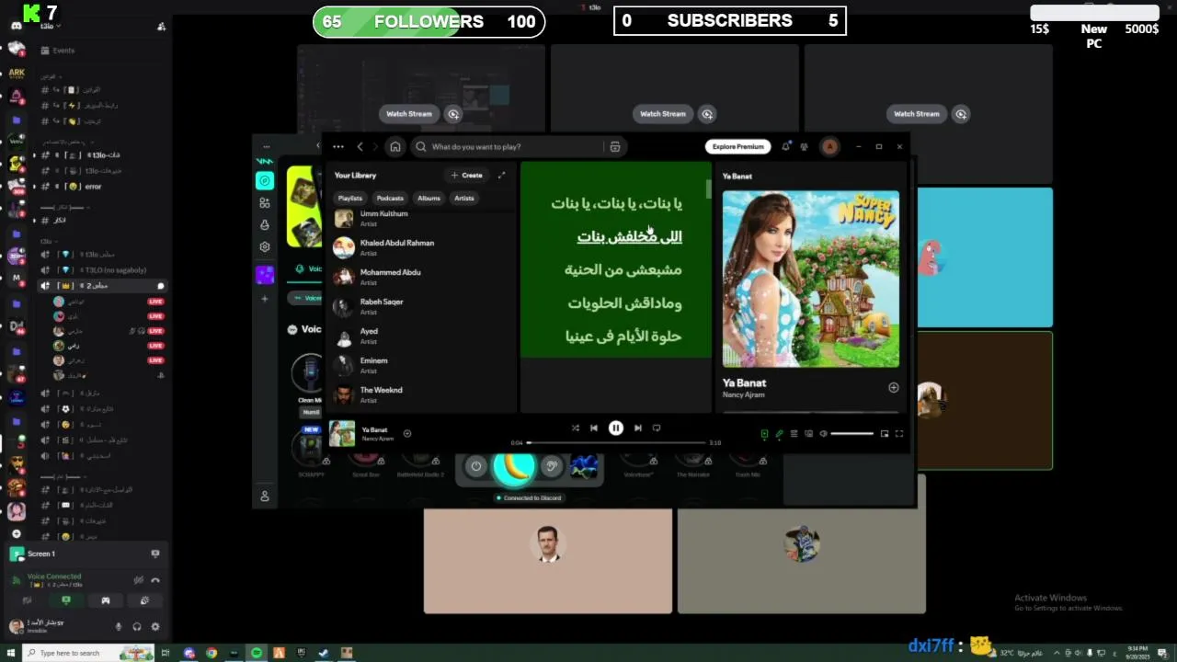Pause the playing song in Spotify
This screenshot has height=662, width=1177.
pyautogui.click(x=616, y=428)
